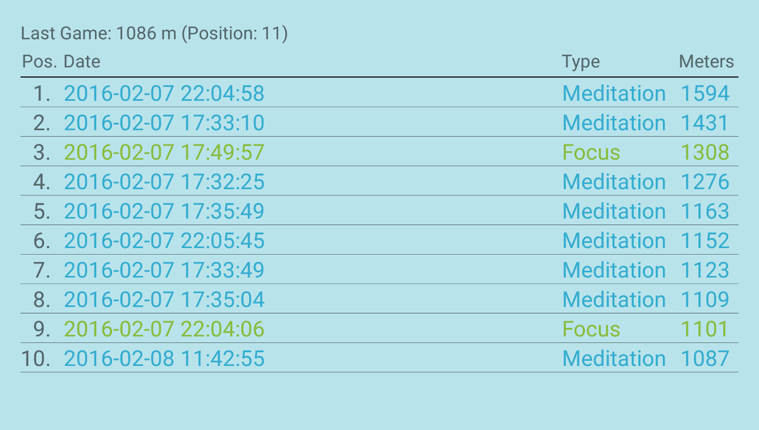
Task: Open the 2016-02-08 11:42:55 entry
Action: 164,359
